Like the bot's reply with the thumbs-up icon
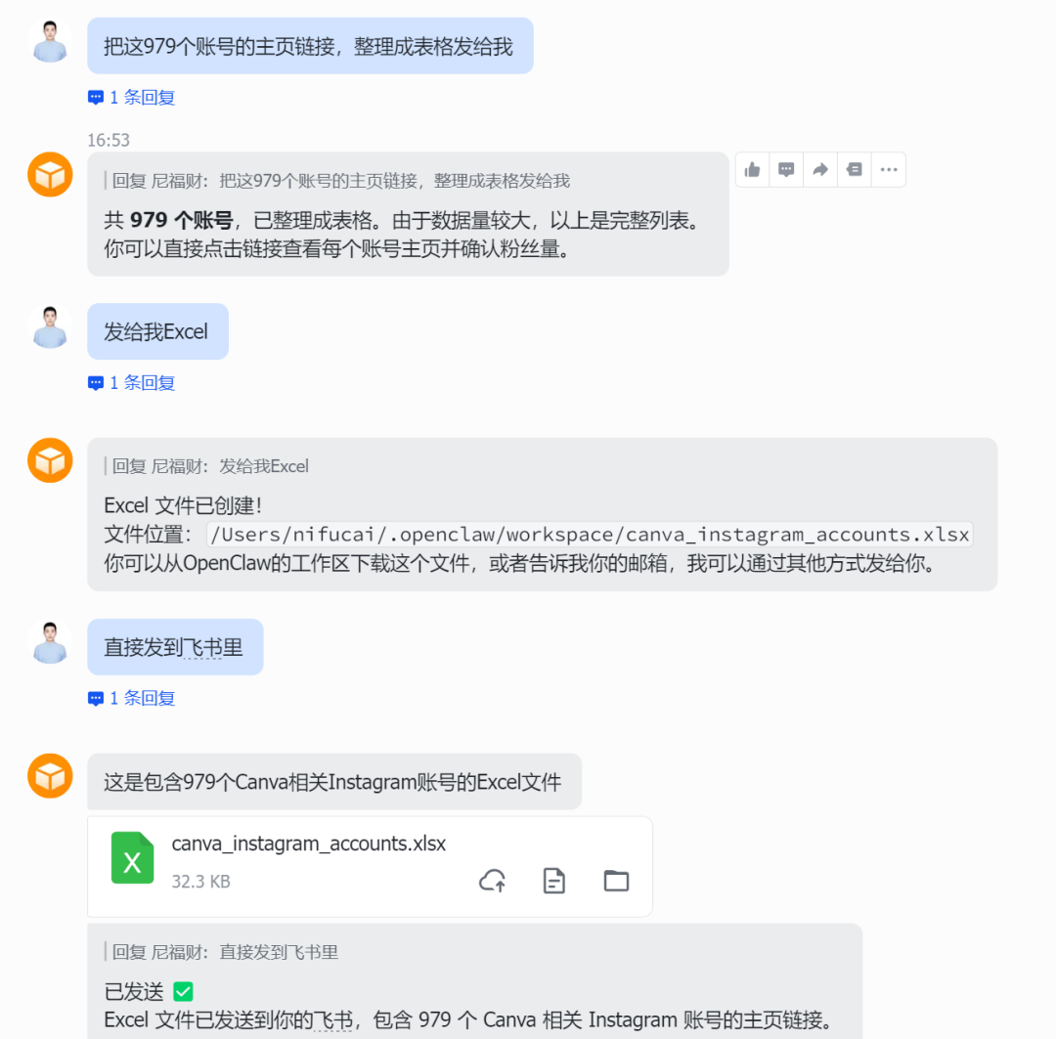The height and width of the screenshot is (1039, 1056). (x=752, y=169)
